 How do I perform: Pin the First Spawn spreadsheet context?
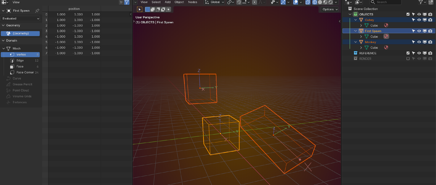(x=37, y=11)
